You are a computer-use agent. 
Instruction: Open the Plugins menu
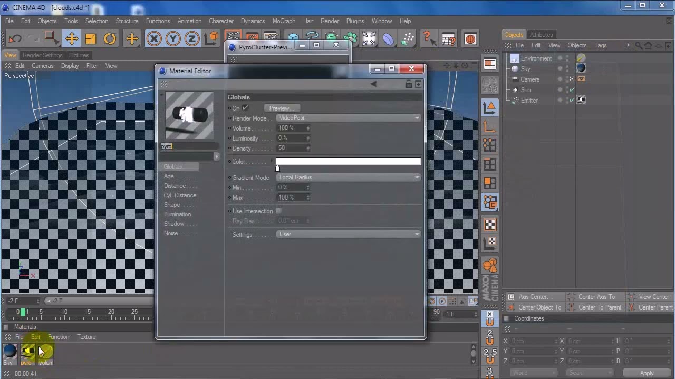(355, 21)
